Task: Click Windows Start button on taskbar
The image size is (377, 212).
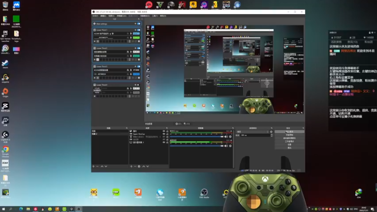Action: [x=3, y=209]
